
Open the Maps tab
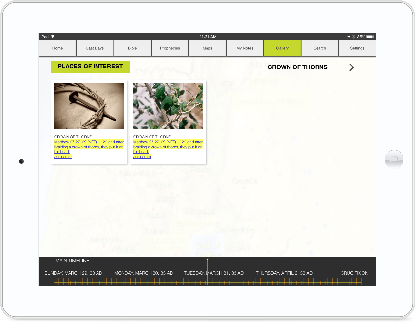click(x=207, y=48)
